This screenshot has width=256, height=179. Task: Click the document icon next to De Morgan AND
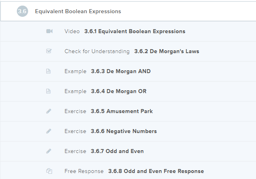coord(49,71)
